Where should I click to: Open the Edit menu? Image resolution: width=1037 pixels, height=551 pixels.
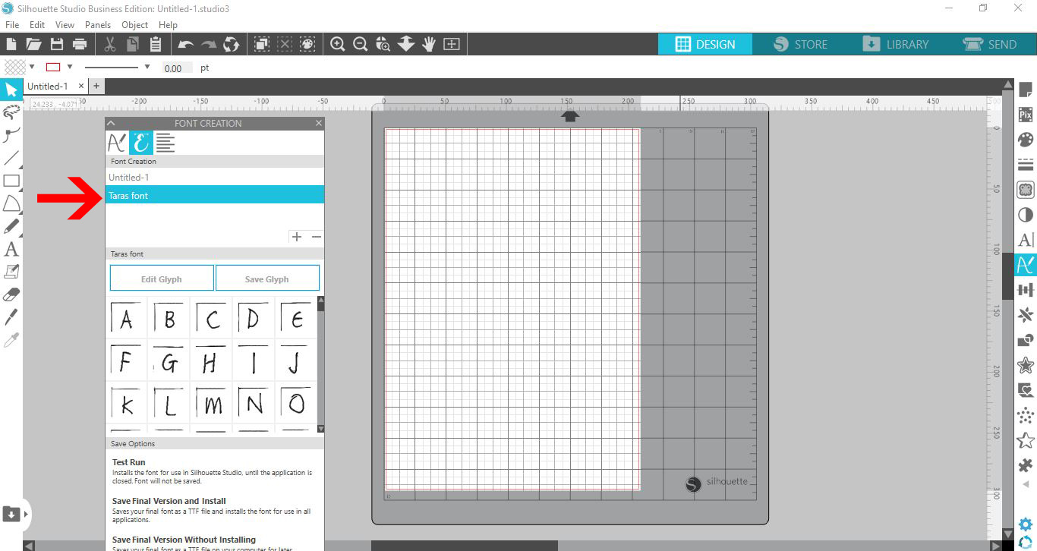[37, 24]
